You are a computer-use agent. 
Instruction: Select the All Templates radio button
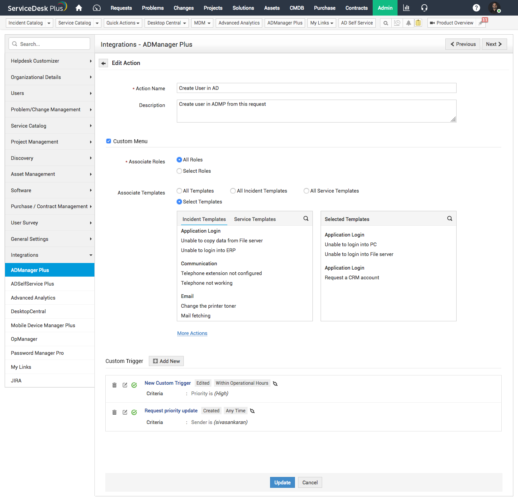(179, 191)
